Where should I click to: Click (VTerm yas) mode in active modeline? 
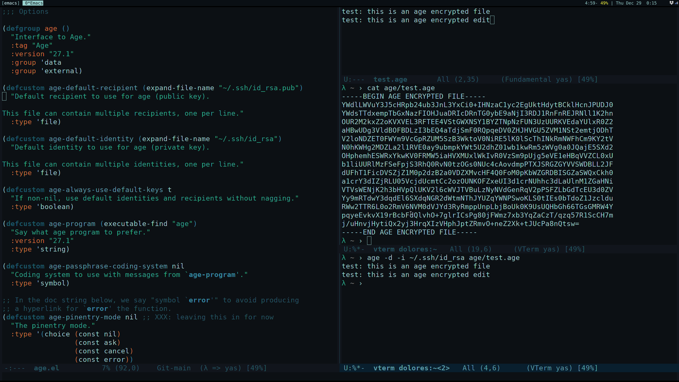pos(549,368)
